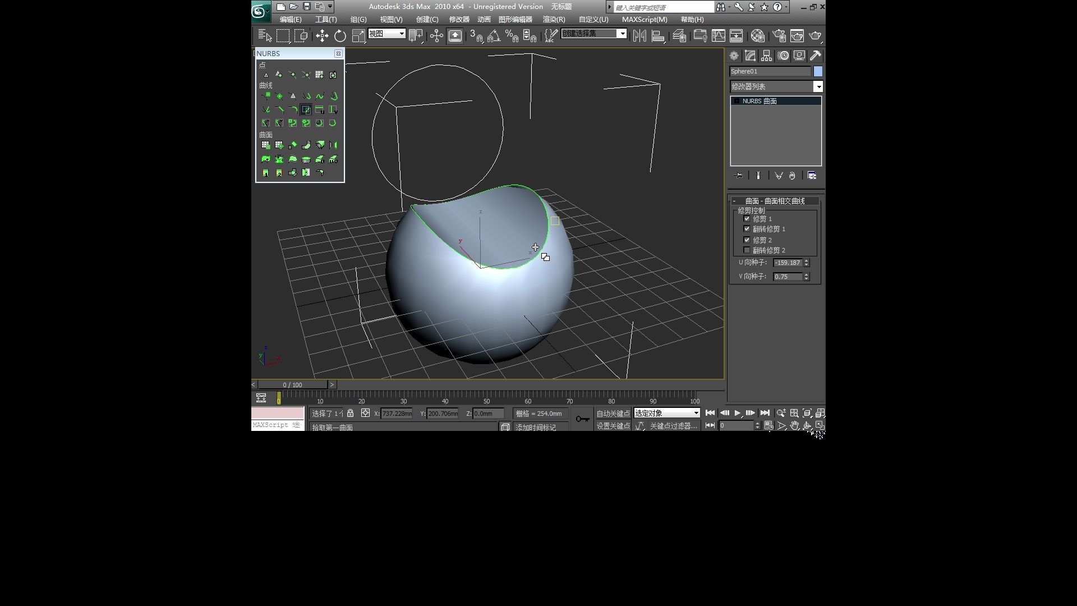Switch to the Motion panel icon
Screen dimensions: 1077x606
[783, 56]
